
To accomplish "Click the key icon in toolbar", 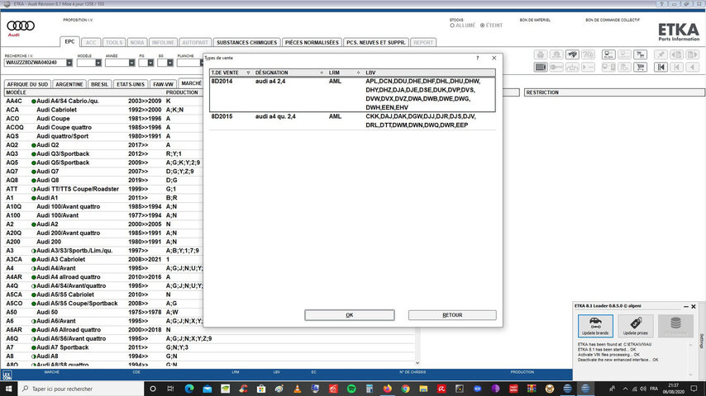I will [x=556, y=68].
